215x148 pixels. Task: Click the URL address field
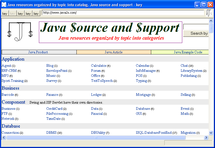click(x=123, y=13)
